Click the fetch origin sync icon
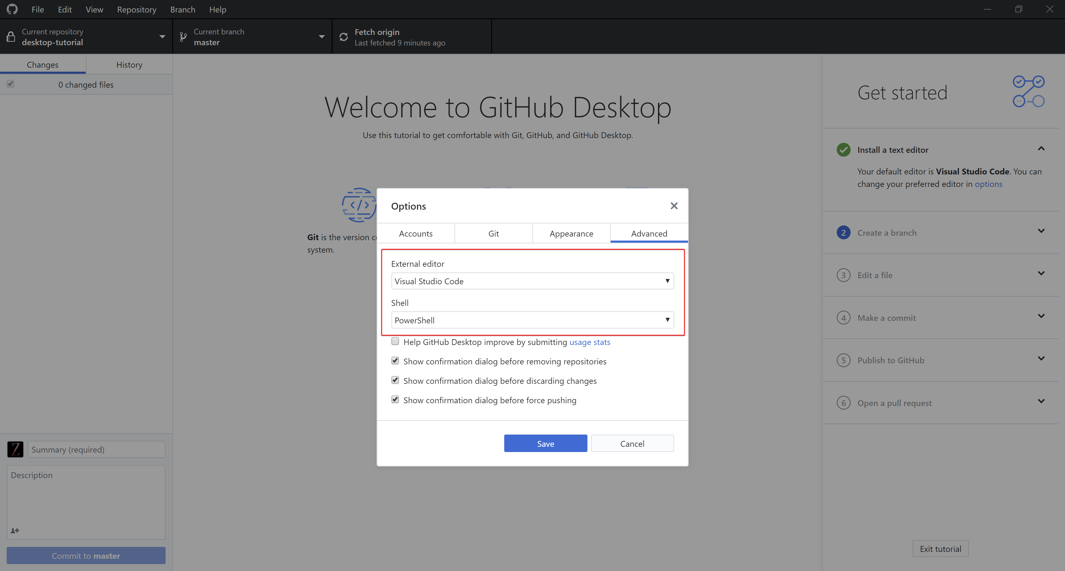Viewport: 1065px width, 571px height. (344, 37)
